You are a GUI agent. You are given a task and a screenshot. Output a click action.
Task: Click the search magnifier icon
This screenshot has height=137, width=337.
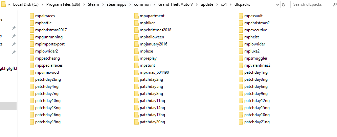335,4
